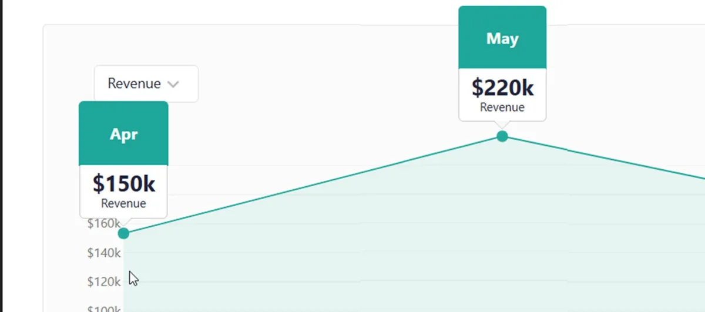Select the Apr data point on the line
Viewport: 705px width, 312px height.
click(123, 234)
